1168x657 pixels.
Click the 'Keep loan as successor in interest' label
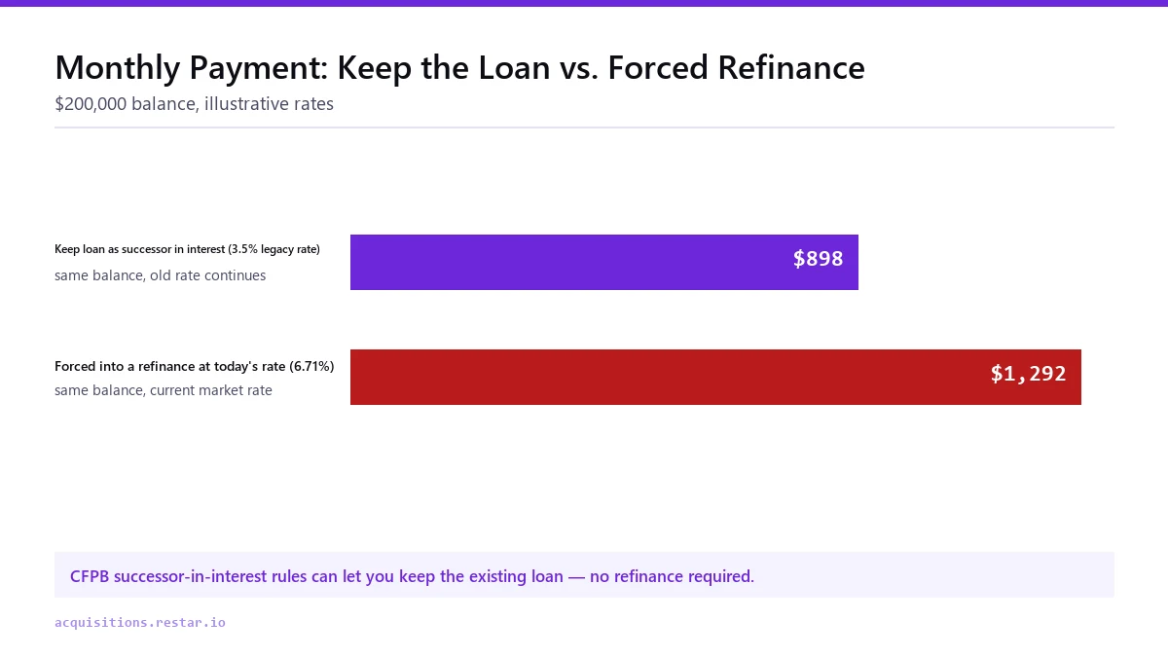(140, 249)
